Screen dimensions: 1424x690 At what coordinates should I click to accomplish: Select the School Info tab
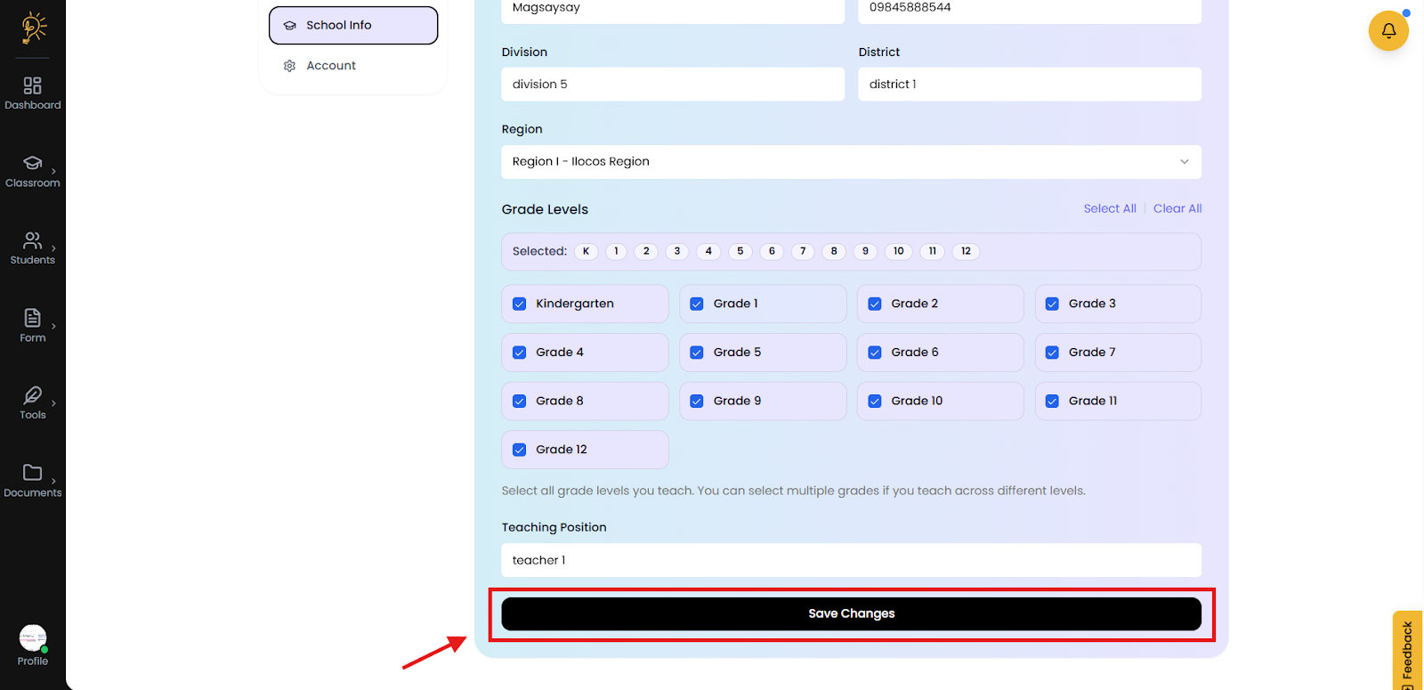point(353,26)
